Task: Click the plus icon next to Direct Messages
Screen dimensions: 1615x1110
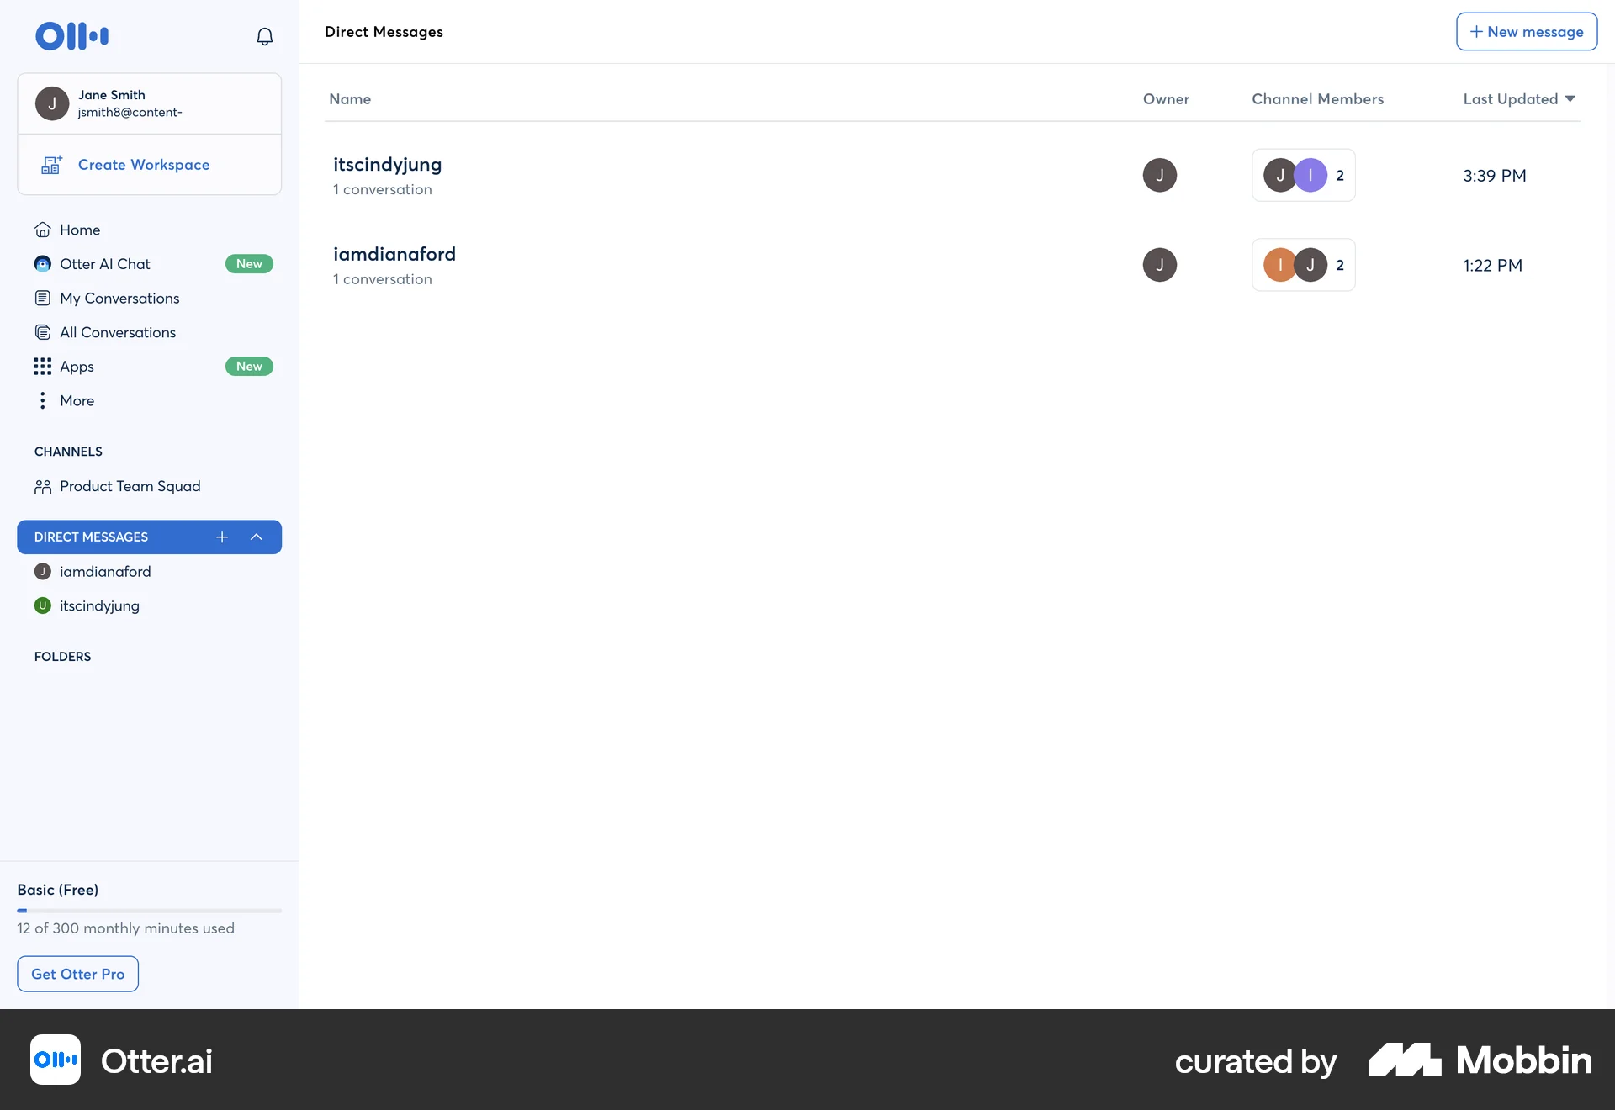Action: point(221,537)
